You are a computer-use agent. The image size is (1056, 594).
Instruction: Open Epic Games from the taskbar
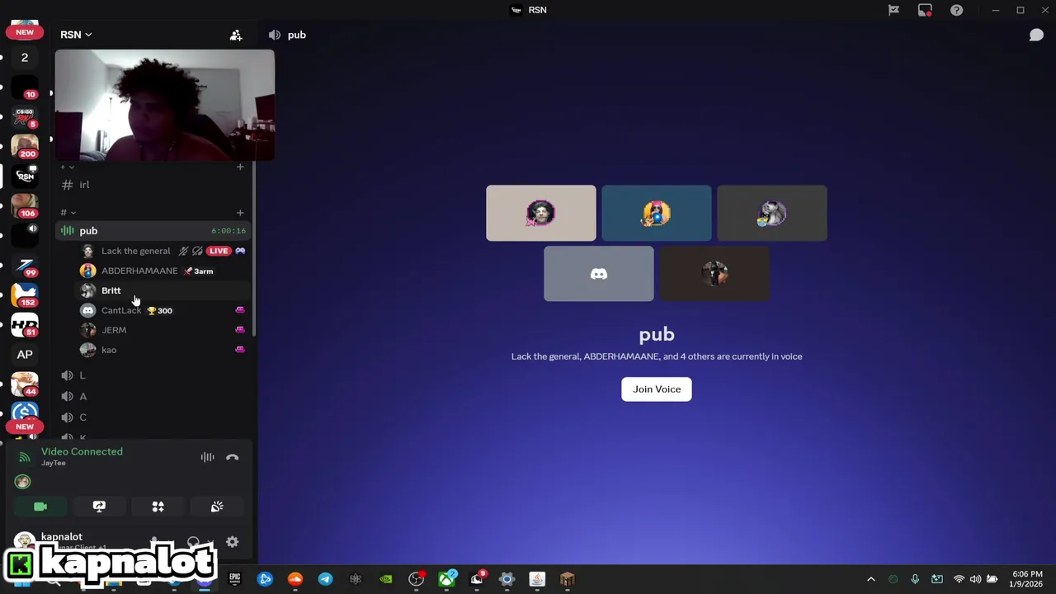(234, 579)
